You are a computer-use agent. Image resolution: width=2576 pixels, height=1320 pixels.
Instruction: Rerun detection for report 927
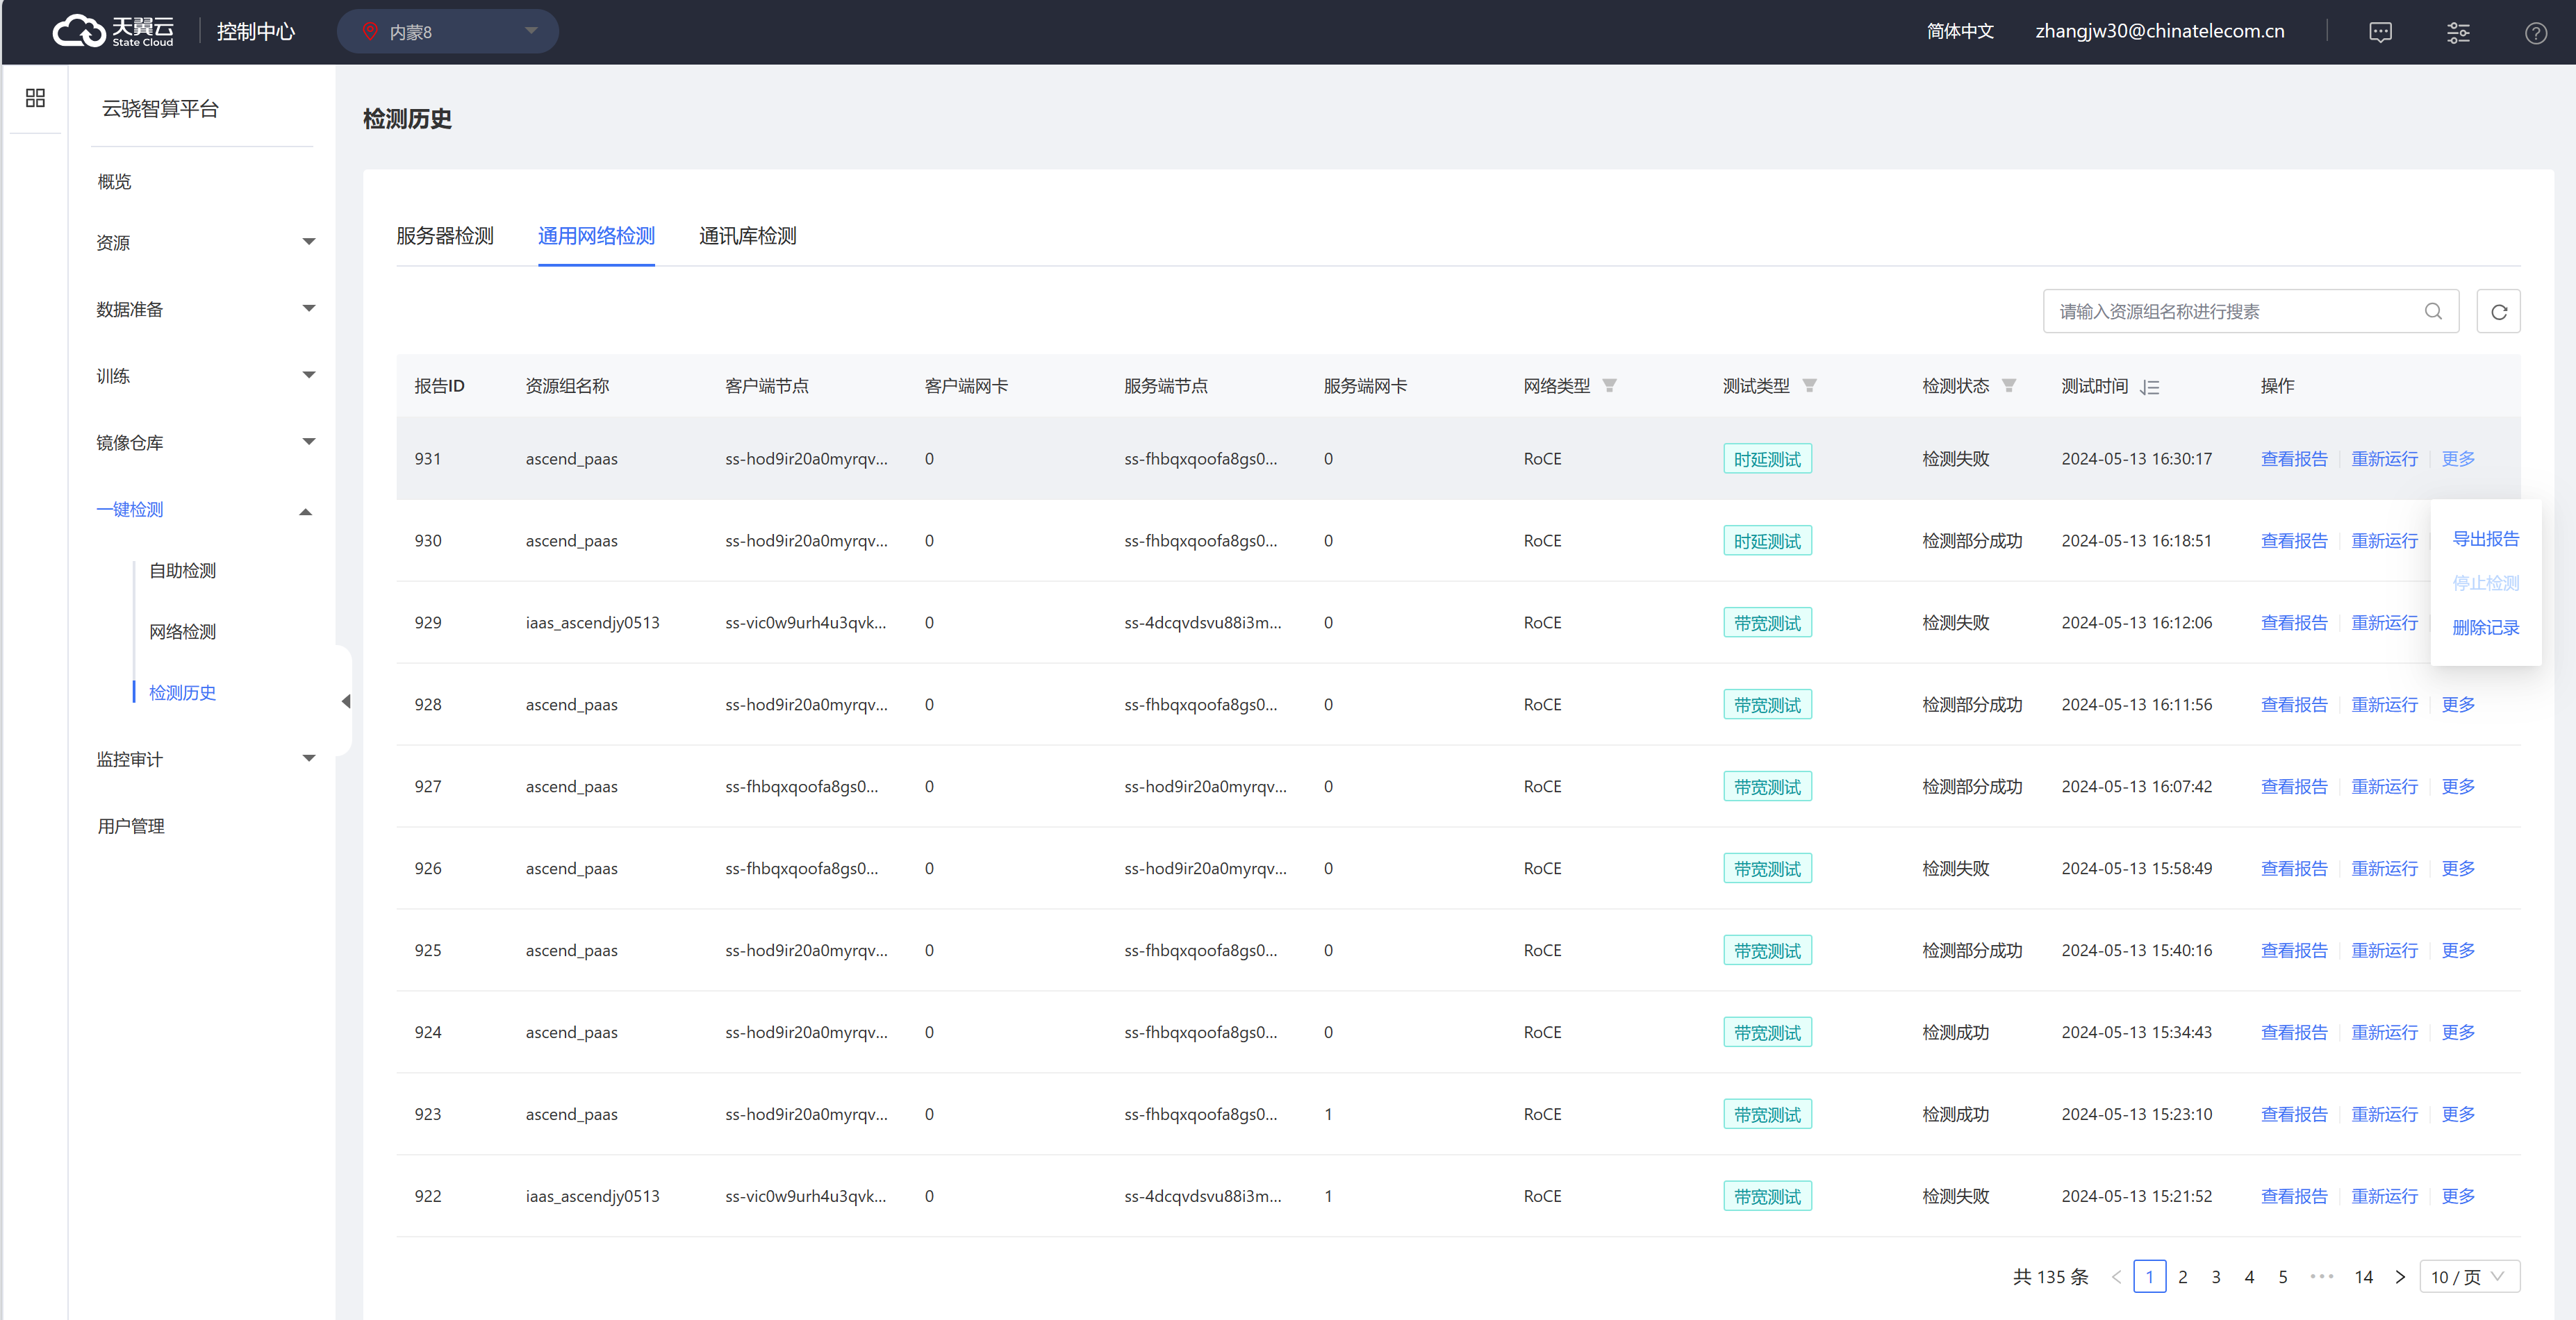tap(2384, 787)
